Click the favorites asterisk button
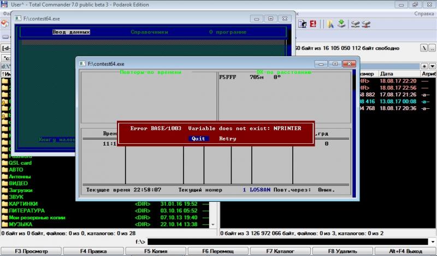This screenshot has width=437, height=256. pos(424,66)
